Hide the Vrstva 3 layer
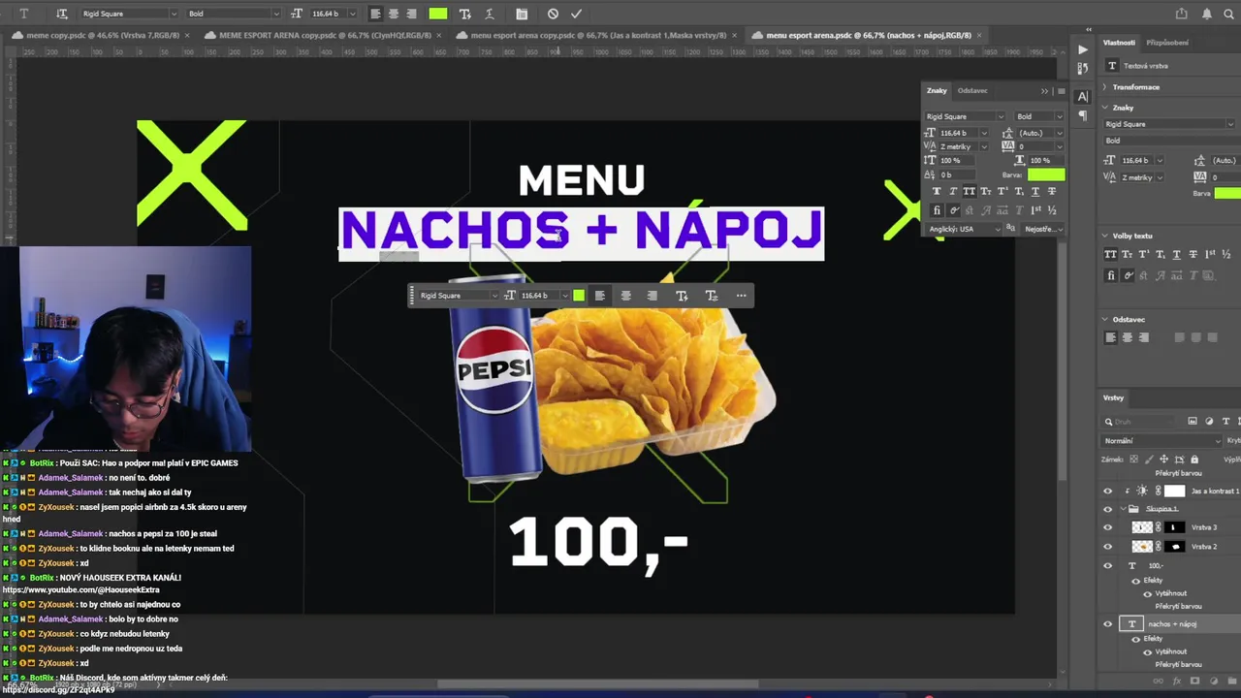 [1108, 527]
